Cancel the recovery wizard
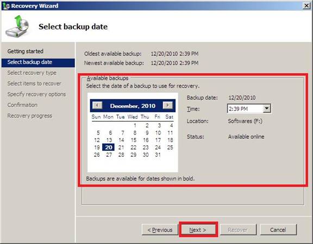Viewport: 313px width, 244px height. [278, 230]
